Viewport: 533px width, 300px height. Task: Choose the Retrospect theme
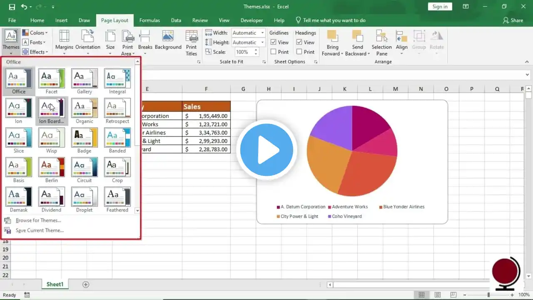tap(117, 111)
